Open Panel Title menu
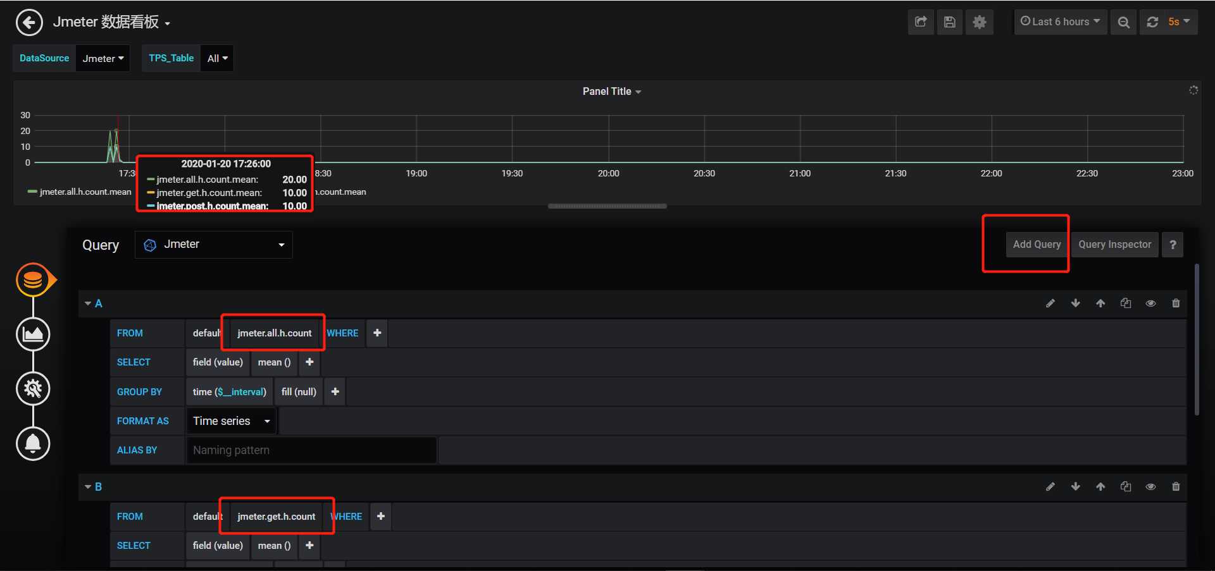The image size is (1215, 571). [612, 92]
